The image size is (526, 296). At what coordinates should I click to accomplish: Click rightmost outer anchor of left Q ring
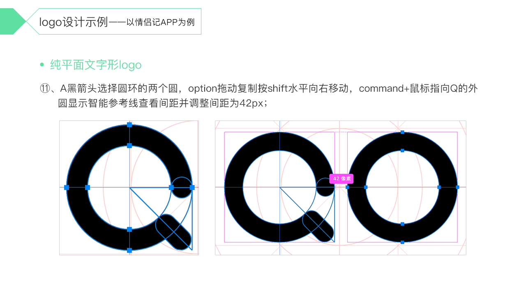pos(192,187)
